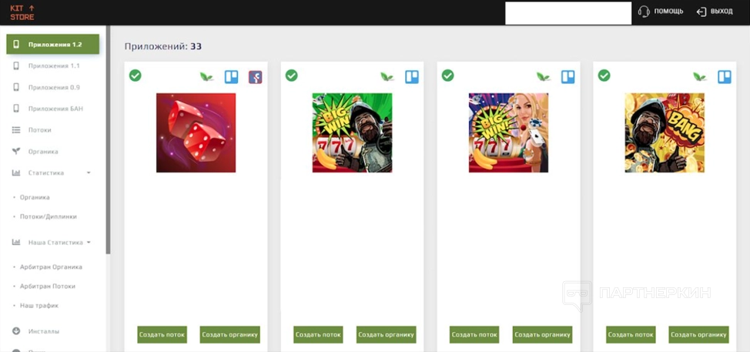Open help via headset icon
Image resolution: width=750 pixels, height=352 pixels.
click(644, 11)
